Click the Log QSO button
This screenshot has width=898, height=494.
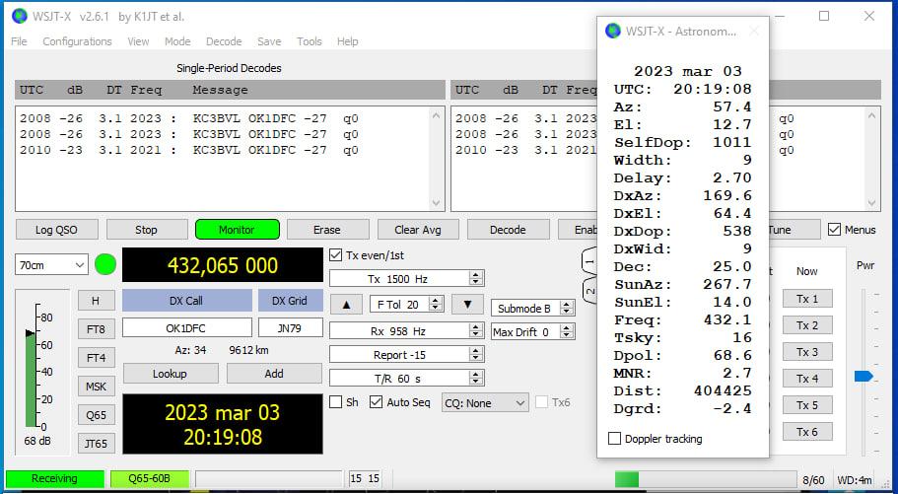tap(56, 230)
